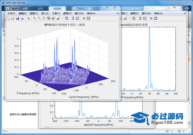Click the down arrow of MATLAB's right scrollbar
The height and width of the screenshot is (135, 193).
pos(189,127)
